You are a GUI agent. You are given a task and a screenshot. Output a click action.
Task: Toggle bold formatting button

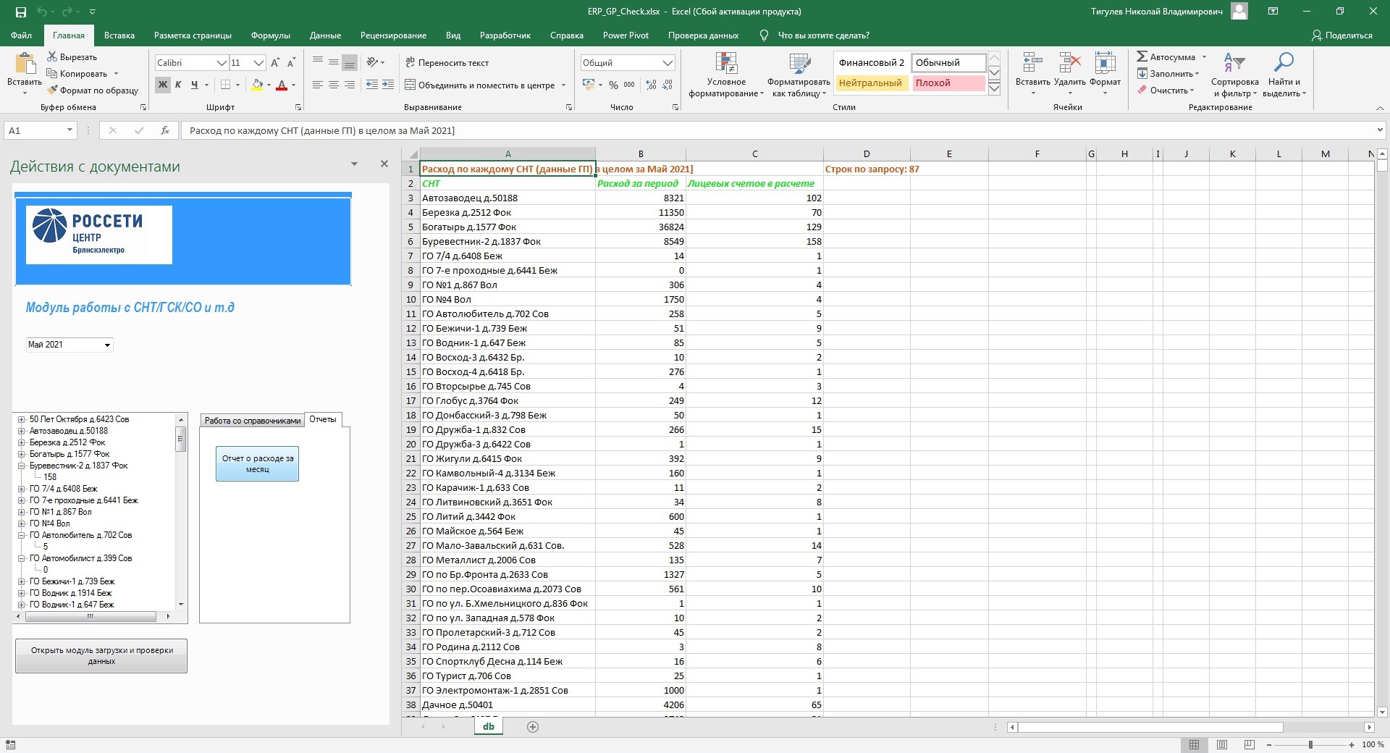click(162, 85)
